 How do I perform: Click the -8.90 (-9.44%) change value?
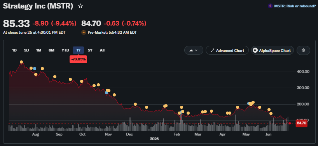[x=54, y=23]
